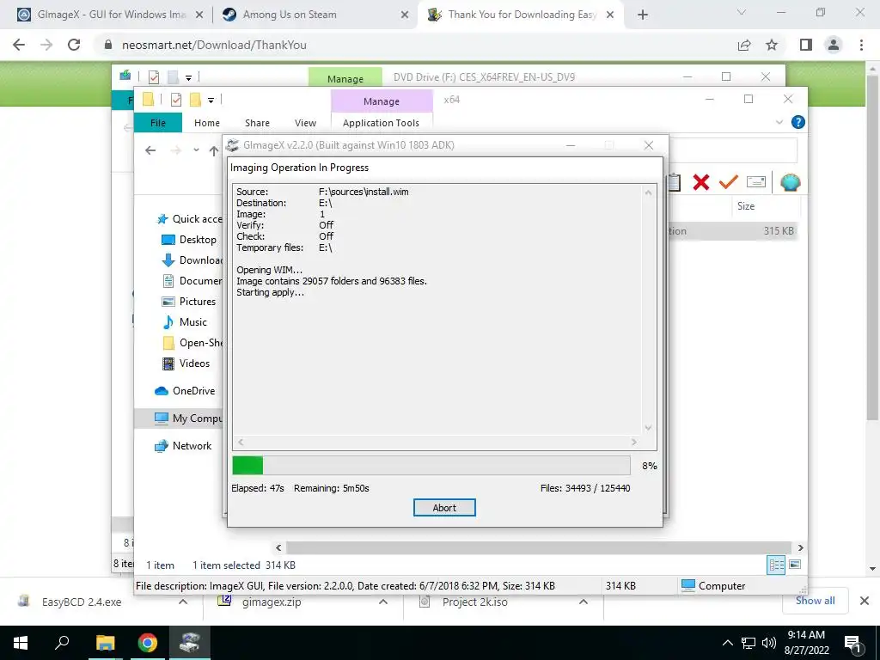The width and height of the screenshot is (880, 660).
Task: Open Project 2k.iso download options
Action: click(584, 602)
